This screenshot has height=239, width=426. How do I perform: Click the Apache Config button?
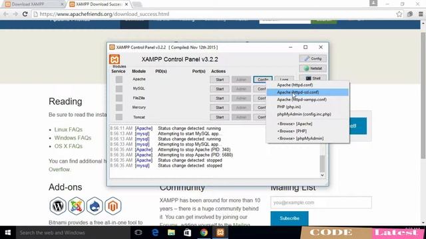click(x=263, y=80)
